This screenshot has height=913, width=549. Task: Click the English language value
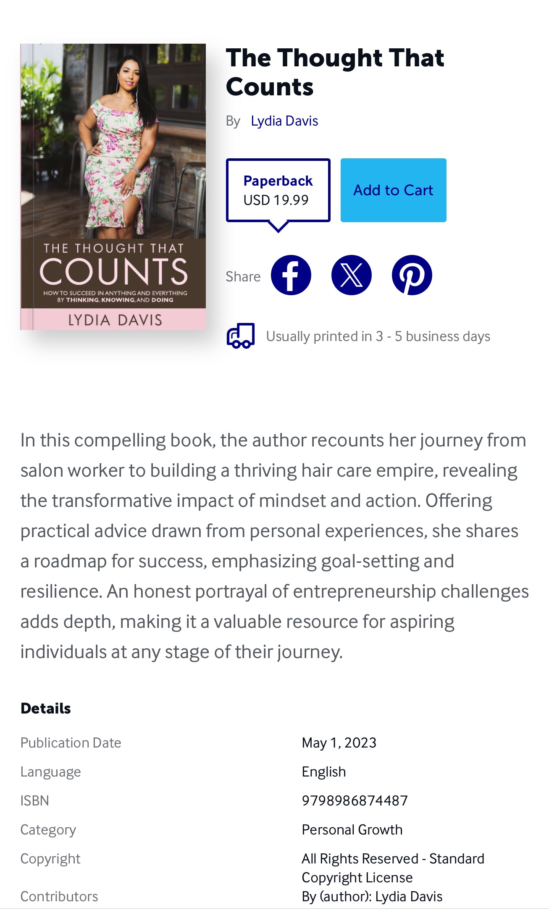[x=324, y=771]
